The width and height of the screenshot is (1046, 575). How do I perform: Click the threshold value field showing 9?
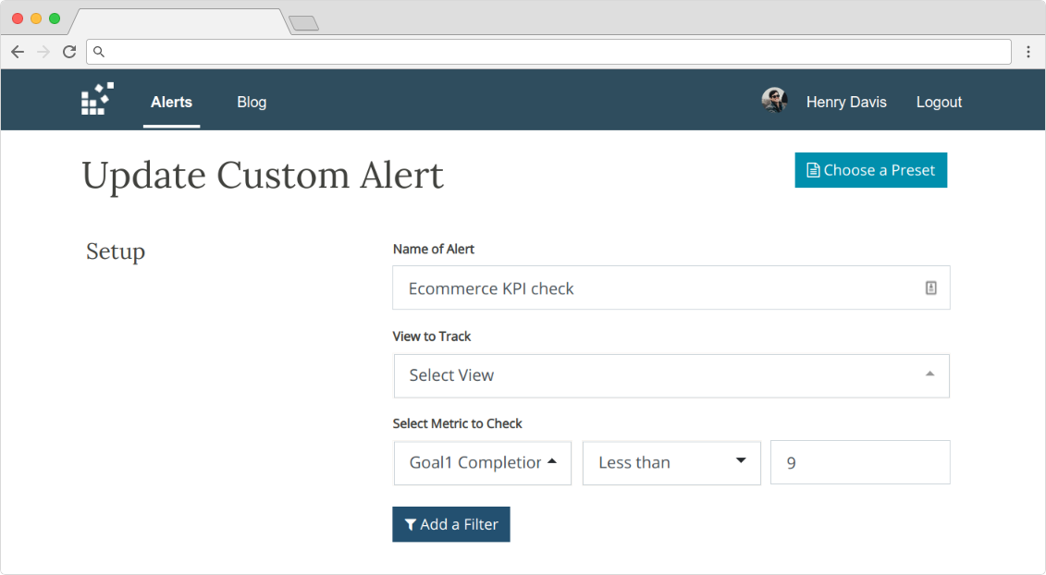click(860, 462)
